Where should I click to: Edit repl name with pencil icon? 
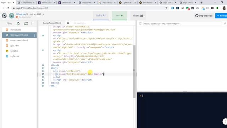tap(43, 14)
